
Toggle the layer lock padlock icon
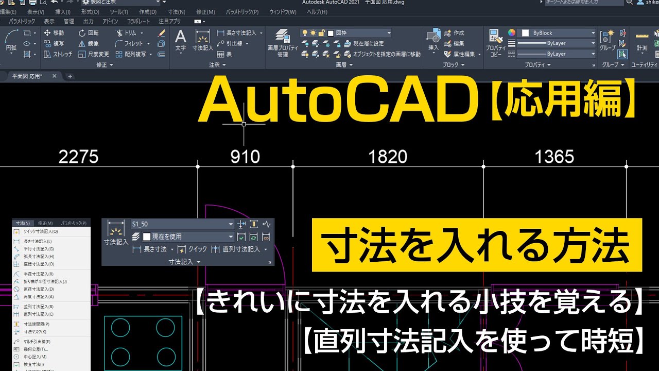(x=321, y=33)
